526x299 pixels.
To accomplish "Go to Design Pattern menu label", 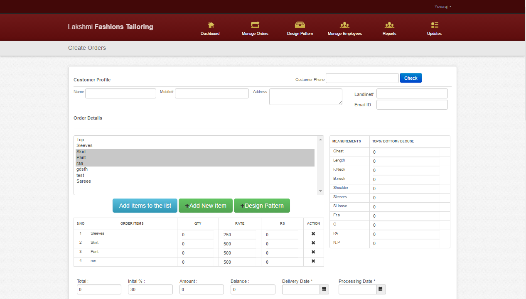I will [x=300, y=34].
